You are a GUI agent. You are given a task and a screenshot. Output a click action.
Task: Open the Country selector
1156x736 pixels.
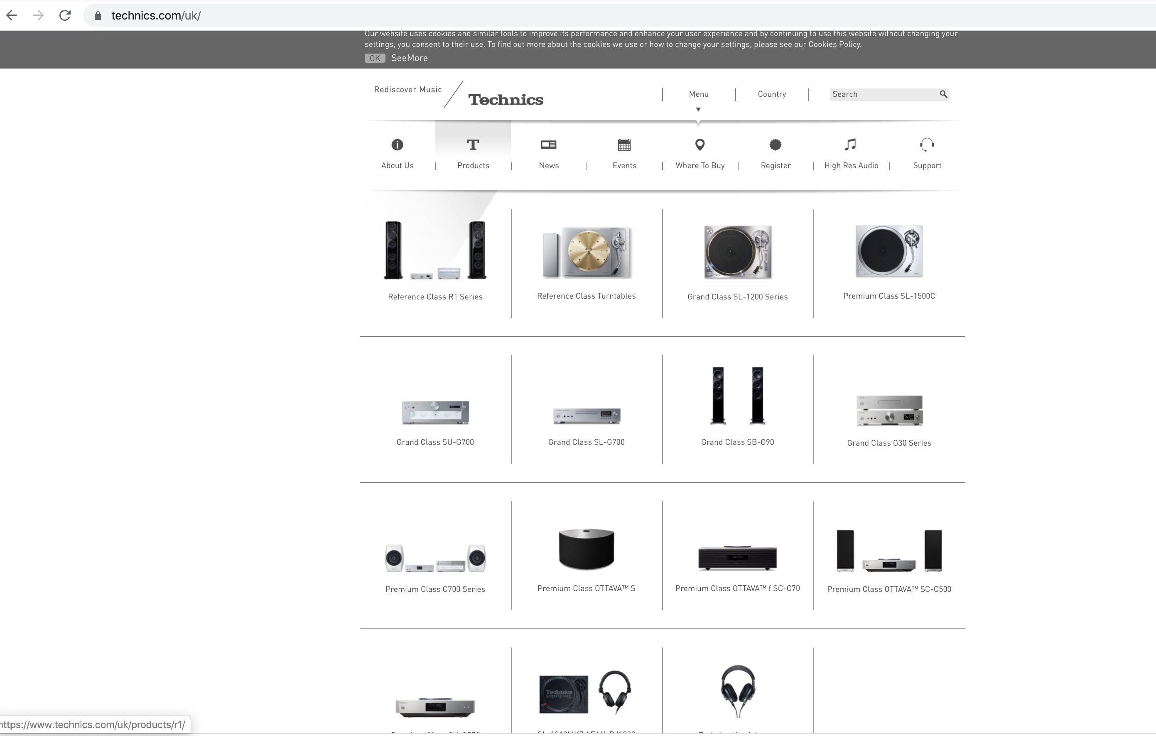pyautogui.click(x=772, y=94)
